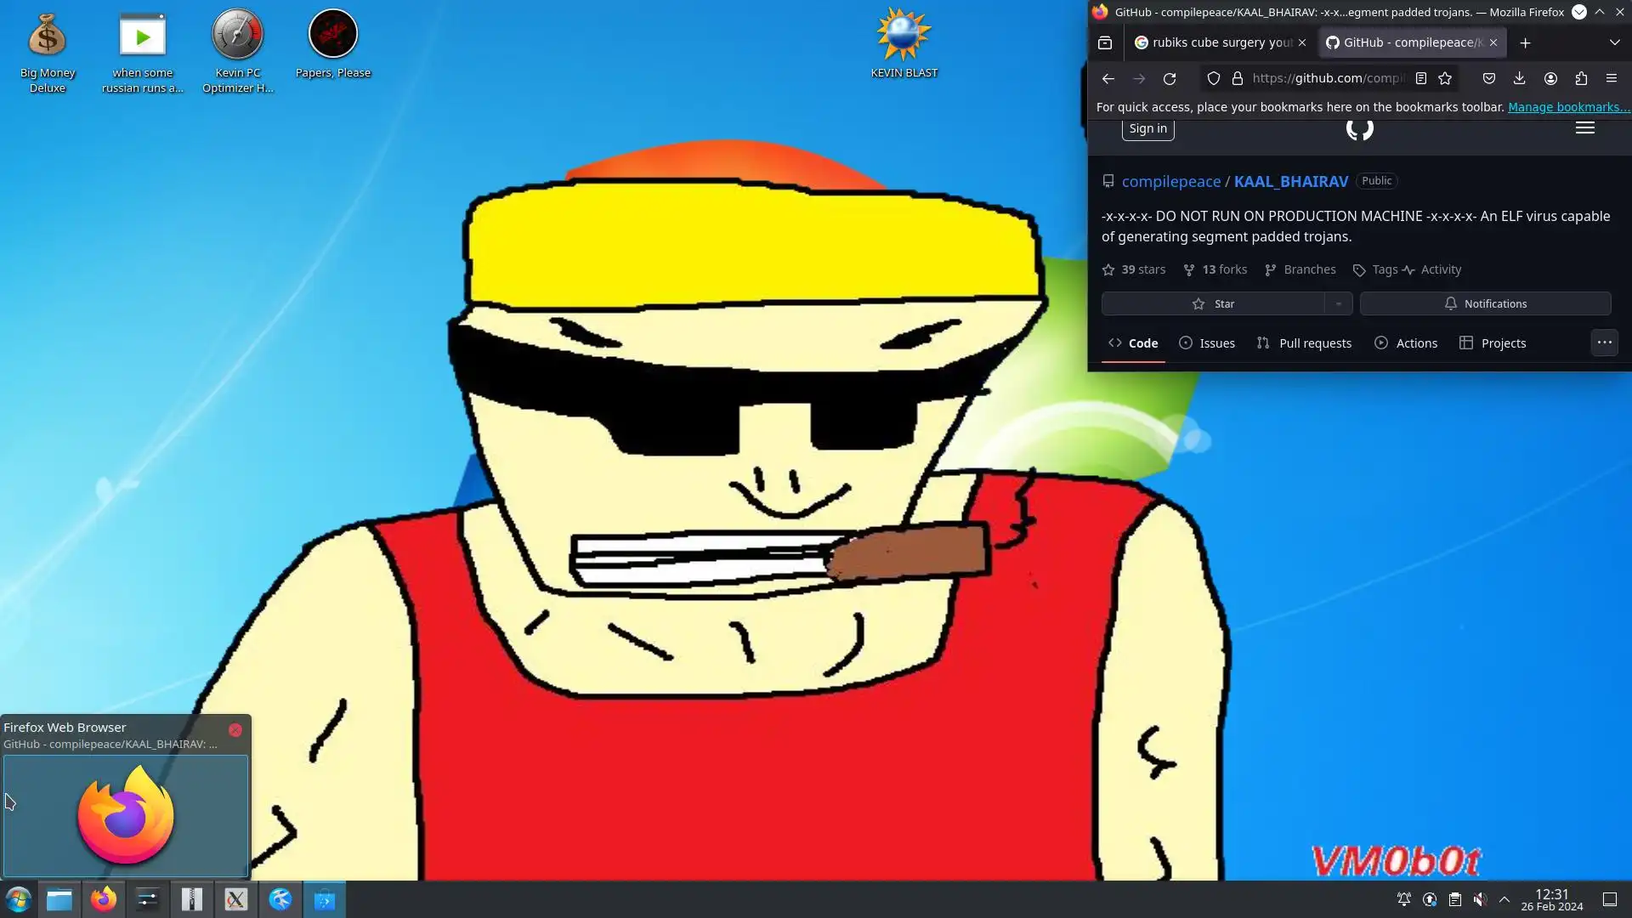Toggle reader view in address bar
This screenshot has height=918, width=1632.
click(1420, 79)
